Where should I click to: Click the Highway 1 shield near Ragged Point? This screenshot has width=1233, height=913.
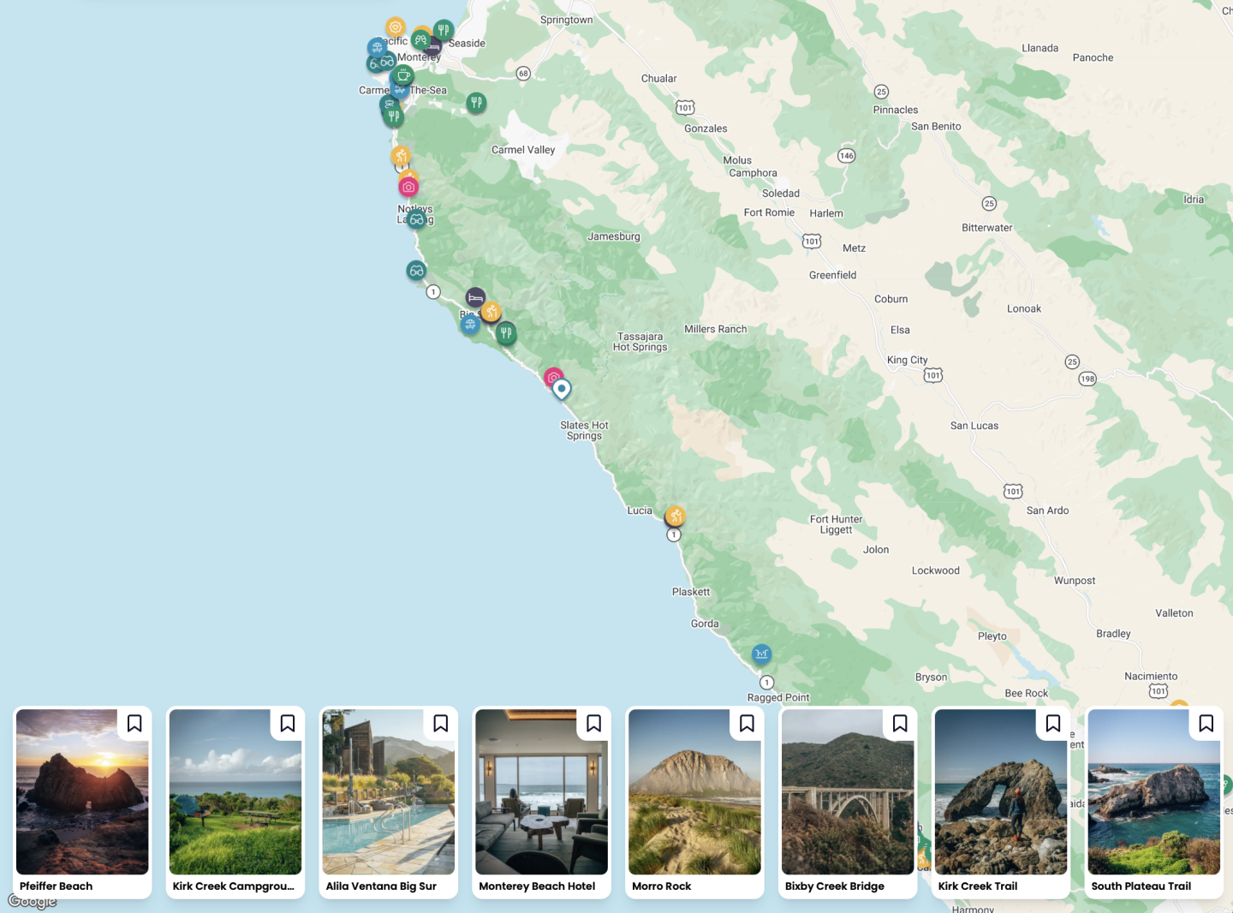pyautogui.click(x=765, y=683)
